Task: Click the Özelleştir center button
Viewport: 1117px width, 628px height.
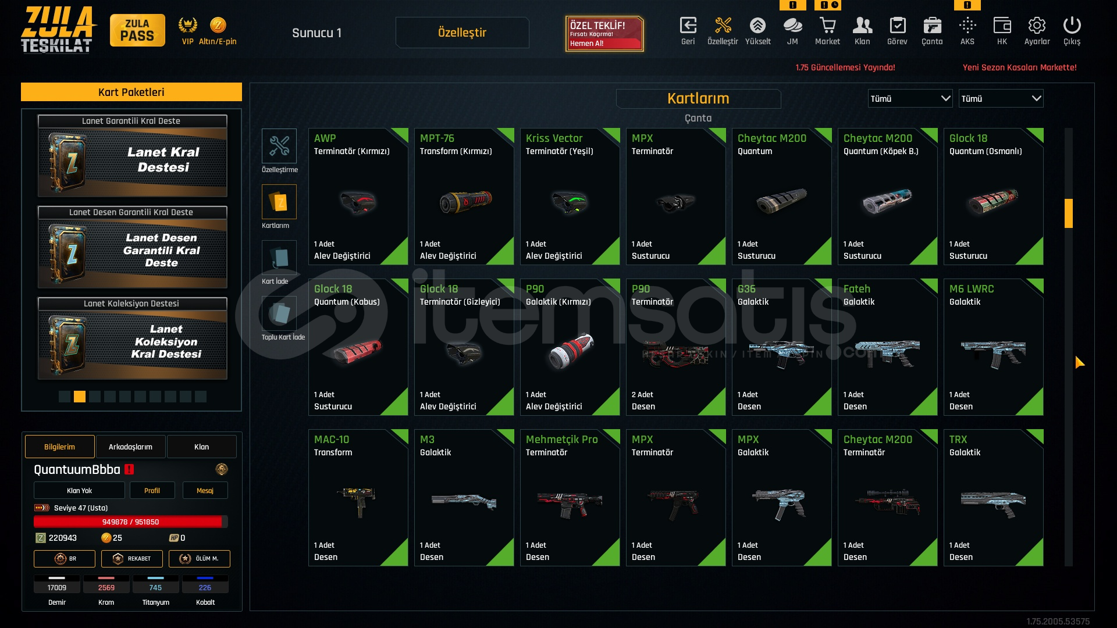Action: coord(462,33)
